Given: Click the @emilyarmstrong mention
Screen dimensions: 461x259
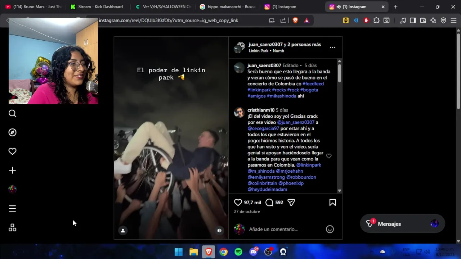Looking at the screenshot, I should tap(266, 177).
